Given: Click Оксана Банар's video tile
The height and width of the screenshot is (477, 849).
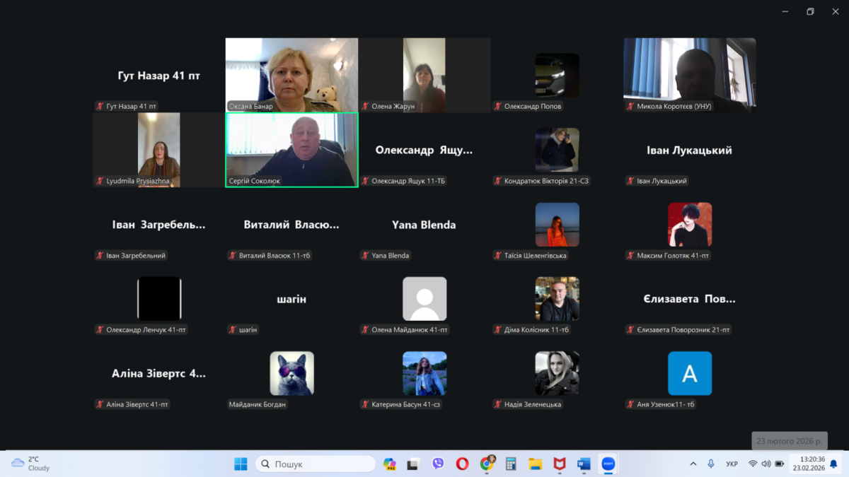Looking at the screenshot, I should tap(291, 74).
